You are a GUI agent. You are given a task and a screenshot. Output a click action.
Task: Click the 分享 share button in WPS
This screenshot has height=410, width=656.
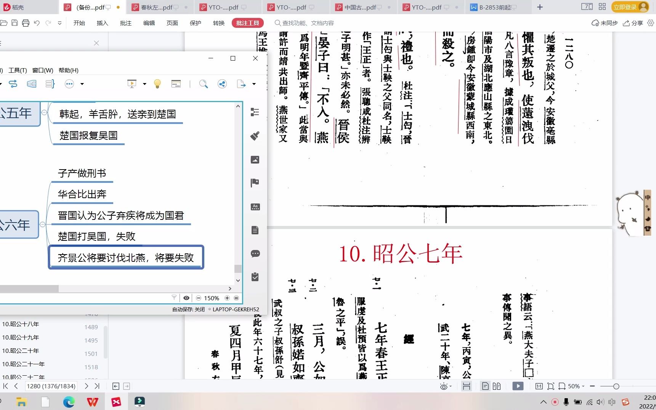pyautogui.click(x=633, y=23)
